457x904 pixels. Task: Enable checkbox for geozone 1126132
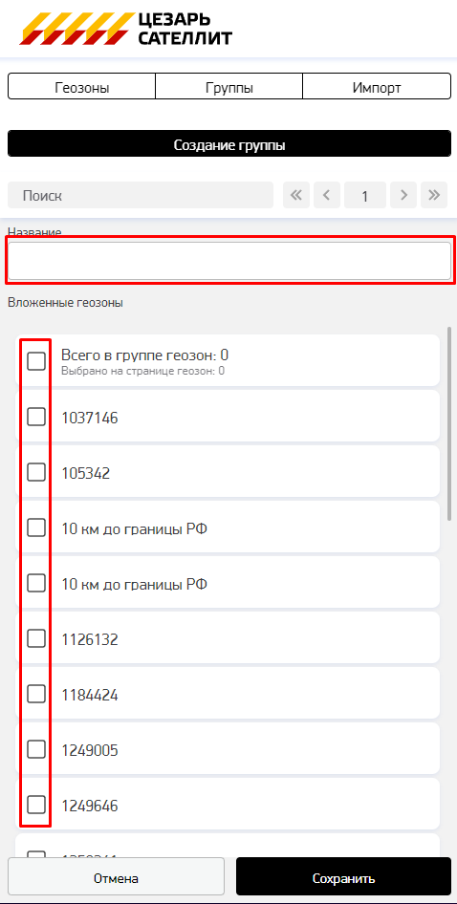[36, 638]
